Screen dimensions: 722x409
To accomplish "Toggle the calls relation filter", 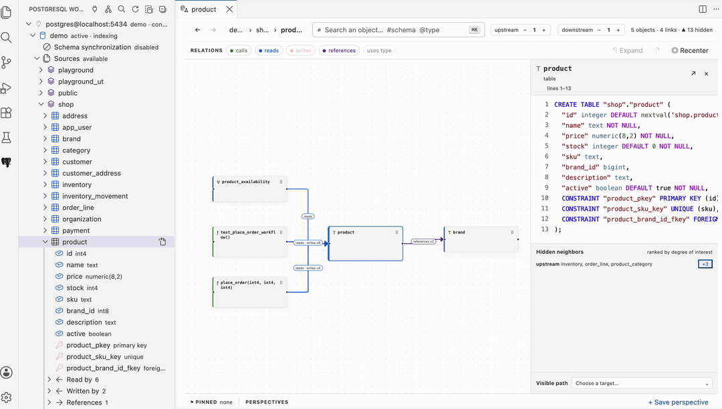I will coord(239,51).
